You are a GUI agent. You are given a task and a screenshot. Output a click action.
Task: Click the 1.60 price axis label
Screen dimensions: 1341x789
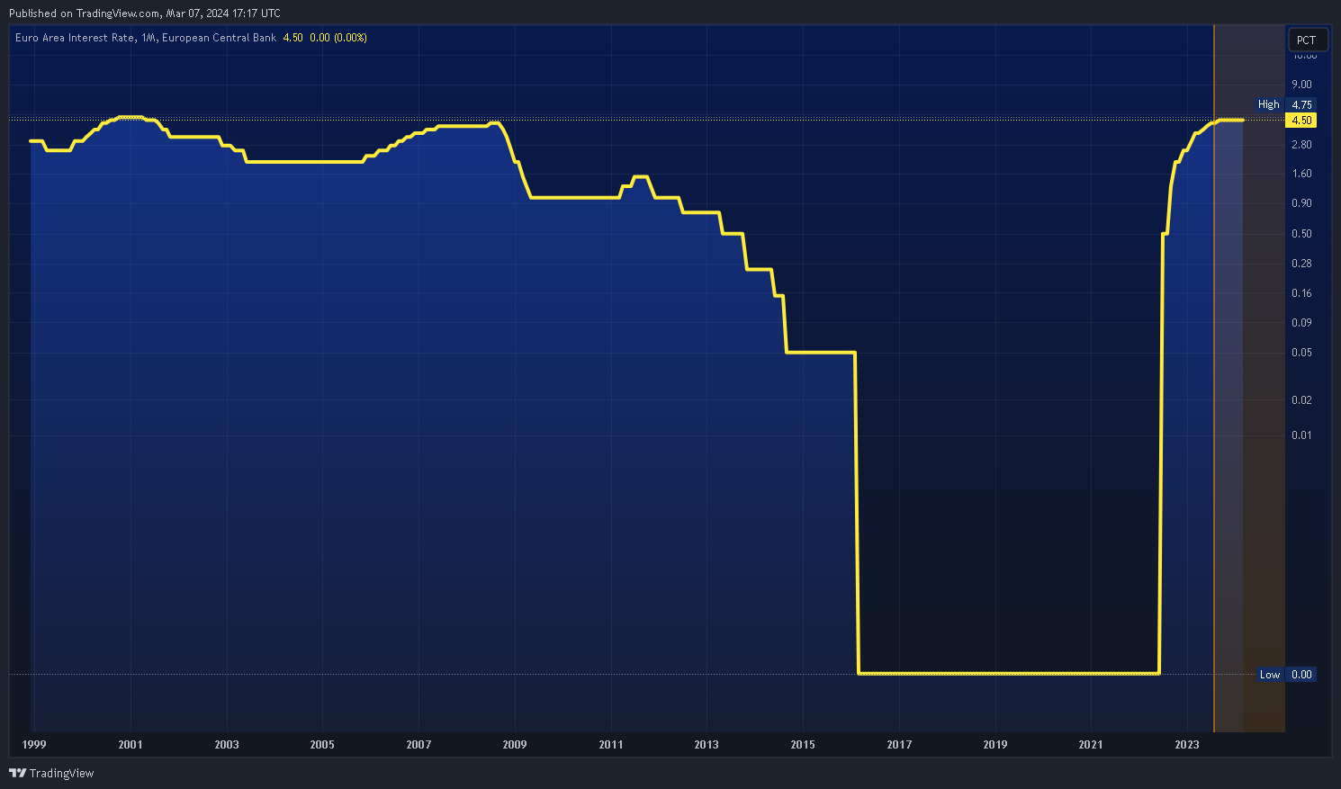click(1301, 174)
